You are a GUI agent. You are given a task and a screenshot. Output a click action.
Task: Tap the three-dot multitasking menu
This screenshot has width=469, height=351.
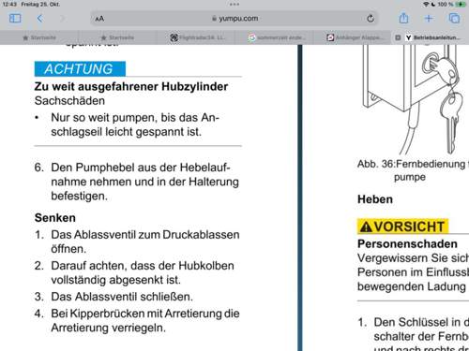pos(234,5)
